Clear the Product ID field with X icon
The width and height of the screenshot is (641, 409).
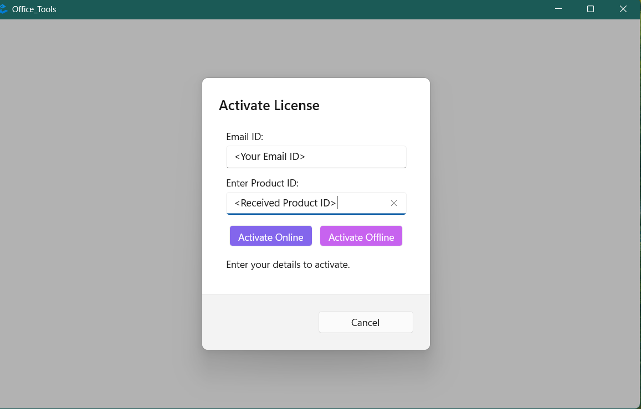tap(394, 203)
